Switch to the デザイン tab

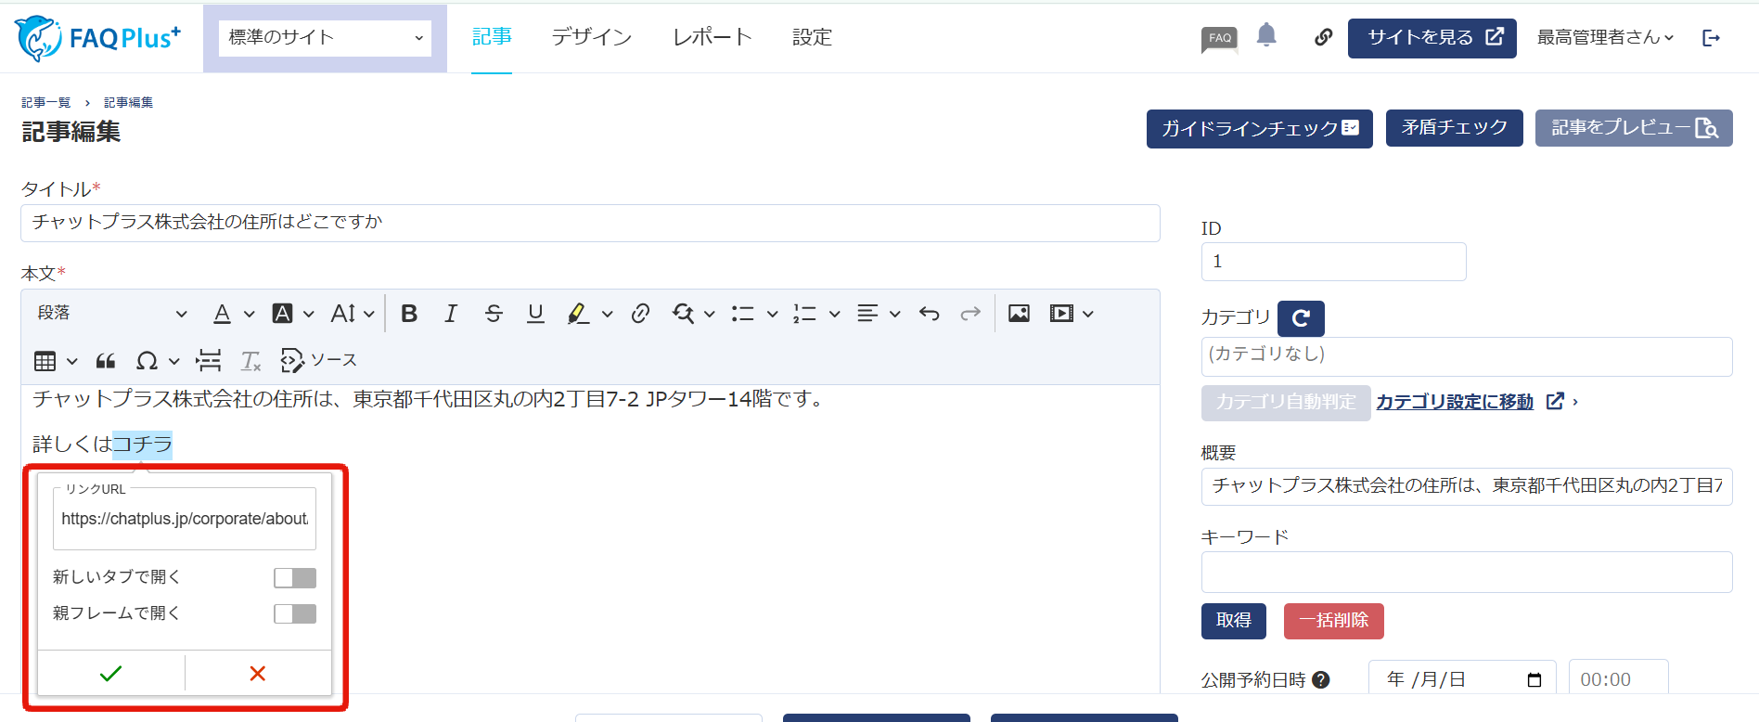pos(592,37)
